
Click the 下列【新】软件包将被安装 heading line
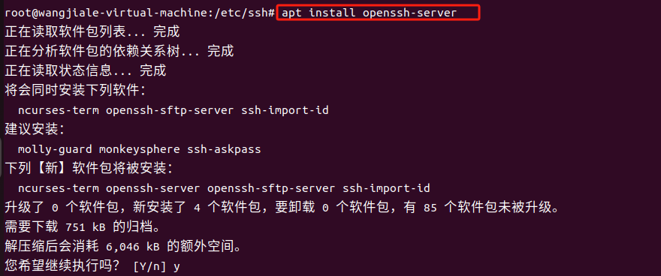pos(89,169)
